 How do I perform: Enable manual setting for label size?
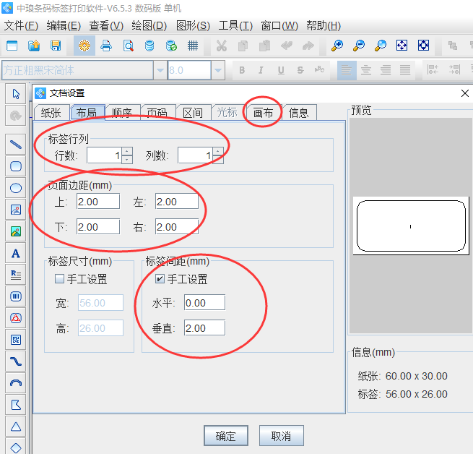pyautogui.click(x=60, y=279)
